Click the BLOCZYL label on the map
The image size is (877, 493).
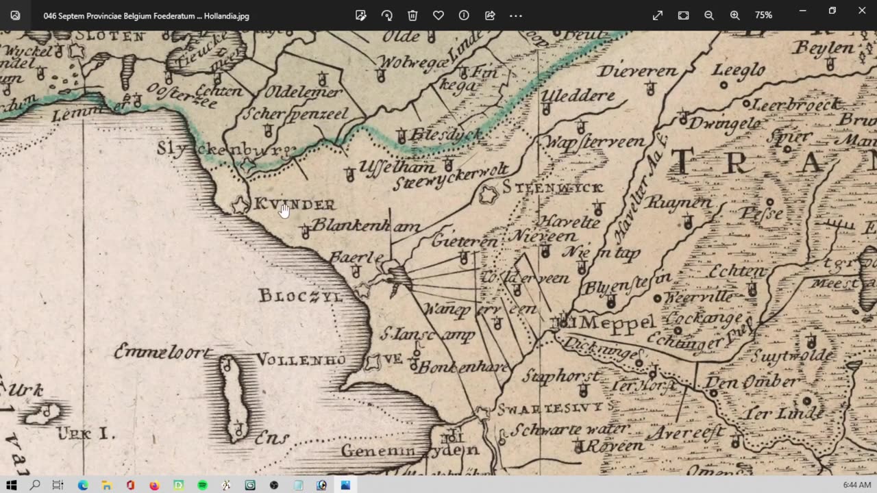pyautogui.click(x=300, y=296)
